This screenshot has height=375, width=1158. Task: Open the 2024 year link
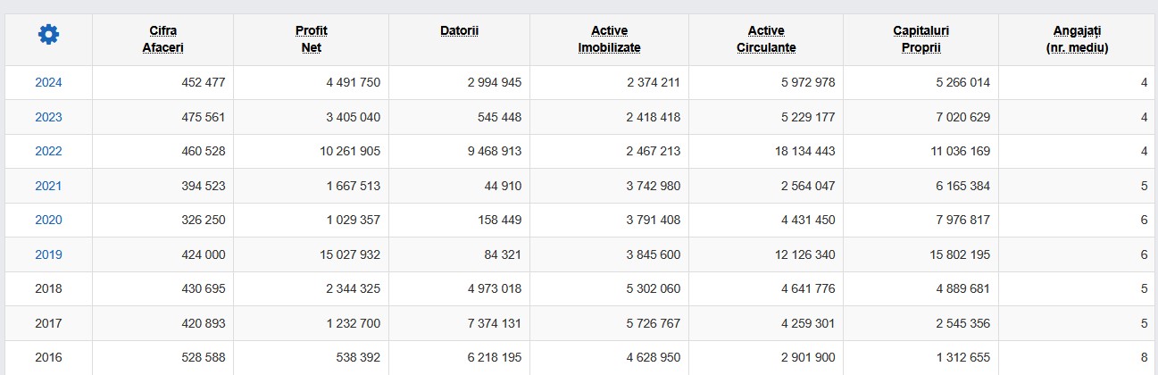tap(48, 83)
